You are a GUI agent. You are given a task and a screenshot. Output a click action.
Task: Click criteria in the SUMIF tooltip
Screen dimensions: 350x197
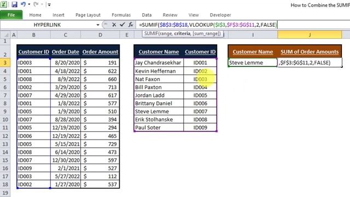(x=182, y=34)
